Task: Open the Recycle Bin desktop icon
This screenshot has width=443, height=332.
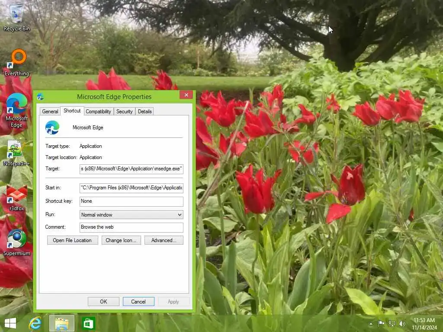Action: [16, 17]
